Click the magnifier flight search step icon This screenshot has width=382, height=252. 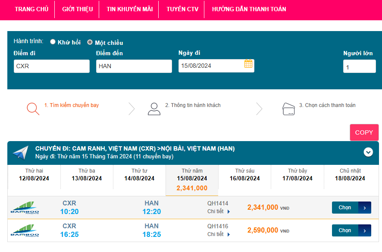33,108
